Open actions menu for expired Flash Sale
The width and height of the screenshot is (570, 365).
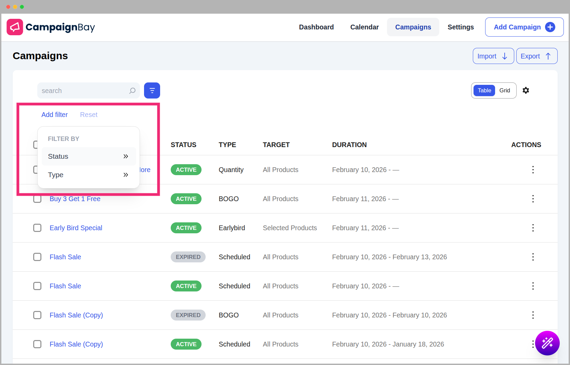coord(533,257)
